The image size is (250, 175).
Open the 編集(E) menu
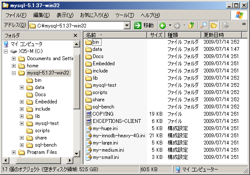42,15
